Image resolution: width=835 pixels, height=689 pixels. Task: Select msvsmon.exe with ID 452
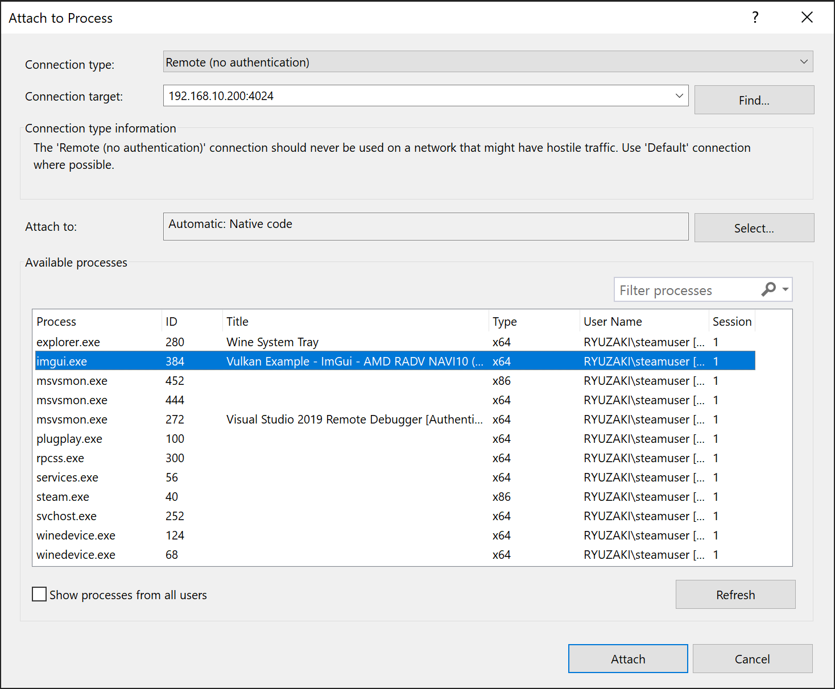coord(394,381)
